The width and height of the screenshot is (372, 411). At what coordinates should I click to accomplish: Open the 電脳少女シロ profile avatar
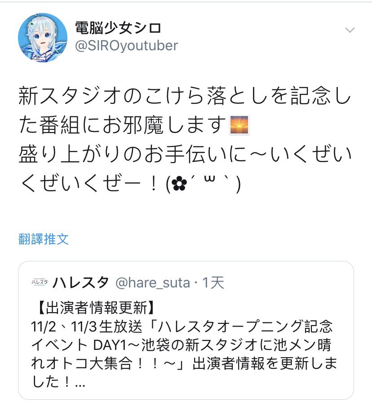pyautogui.click(x=43, y=38)
